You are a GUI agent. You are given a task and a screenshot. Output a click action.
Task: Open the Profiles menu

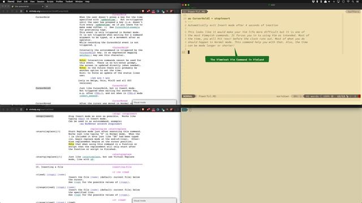[59, 1]
